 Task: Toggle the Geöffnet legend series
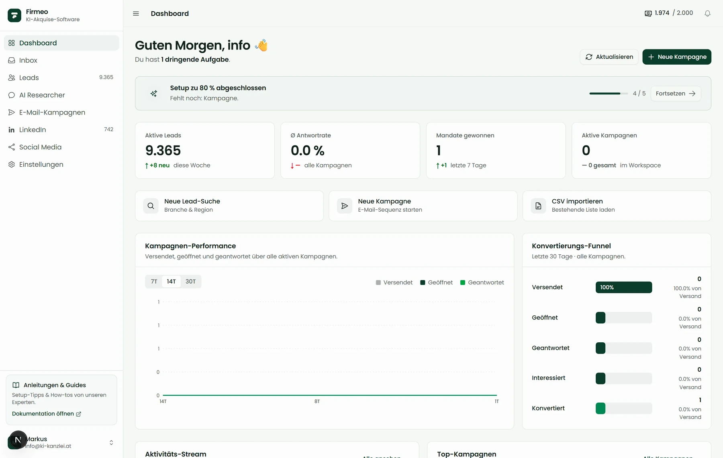(x=436, y=282)
